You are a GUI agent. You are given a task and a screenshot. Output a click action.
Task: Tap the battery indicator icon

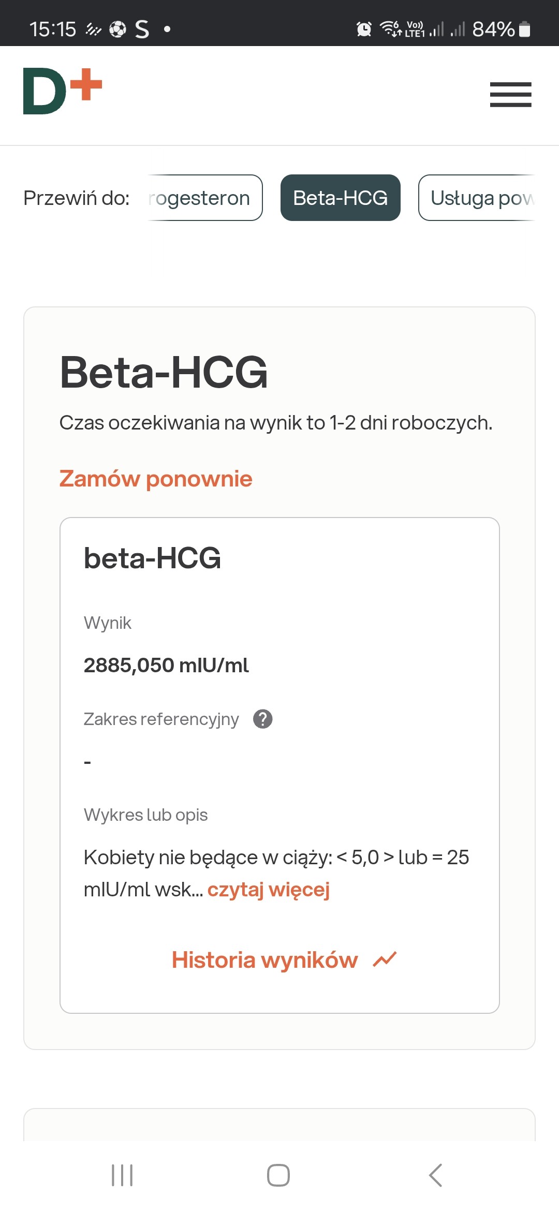pos(524,29)
